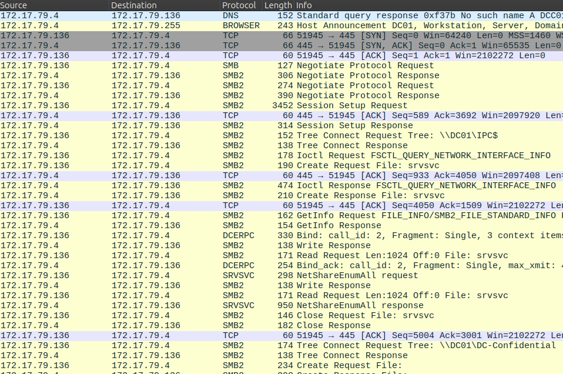Select the DNS Standard query response packet
This screenshot has width=563, height=374.
(411, 16)
